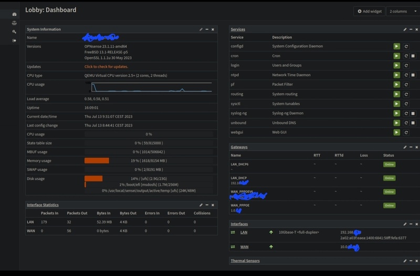This screenshot has width=420, height=276.
Task: Click to check for updates link
Action: [106, 67]
